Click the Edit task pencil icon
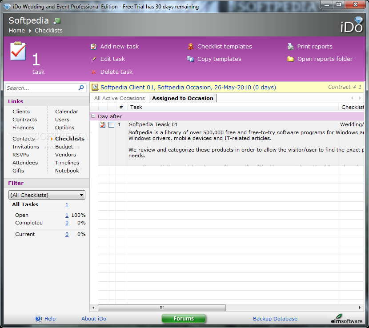Image resolution: width=369 pixels, height=328 pixels. pos(94,59)
